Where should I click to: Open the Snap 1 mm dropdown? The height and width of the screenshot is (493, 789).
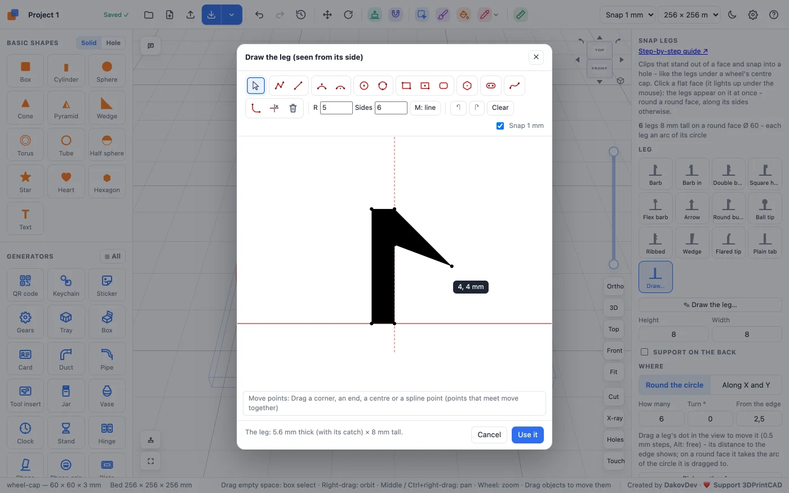coord(628,15)
